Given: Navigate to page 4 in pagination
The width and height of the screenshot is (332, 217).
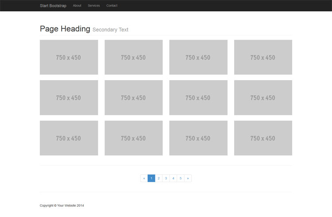Looking at the screenshot, I should click(x=173, y=178).
